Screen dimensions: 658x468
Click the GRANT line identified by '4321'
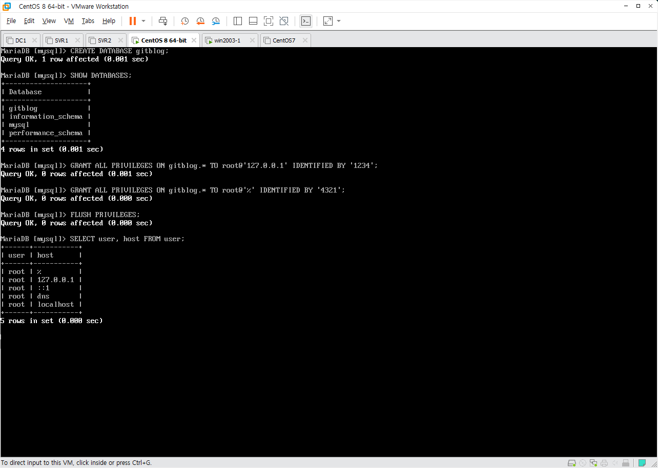coord(173,190)
